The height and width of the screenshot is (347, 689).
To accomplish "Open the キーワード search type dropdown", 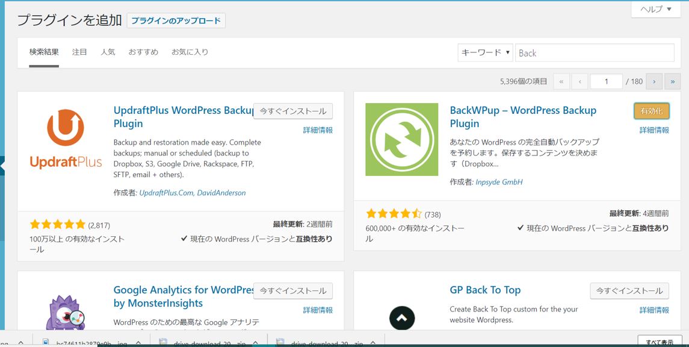I will pyautogui.click(x=485, y=52).
